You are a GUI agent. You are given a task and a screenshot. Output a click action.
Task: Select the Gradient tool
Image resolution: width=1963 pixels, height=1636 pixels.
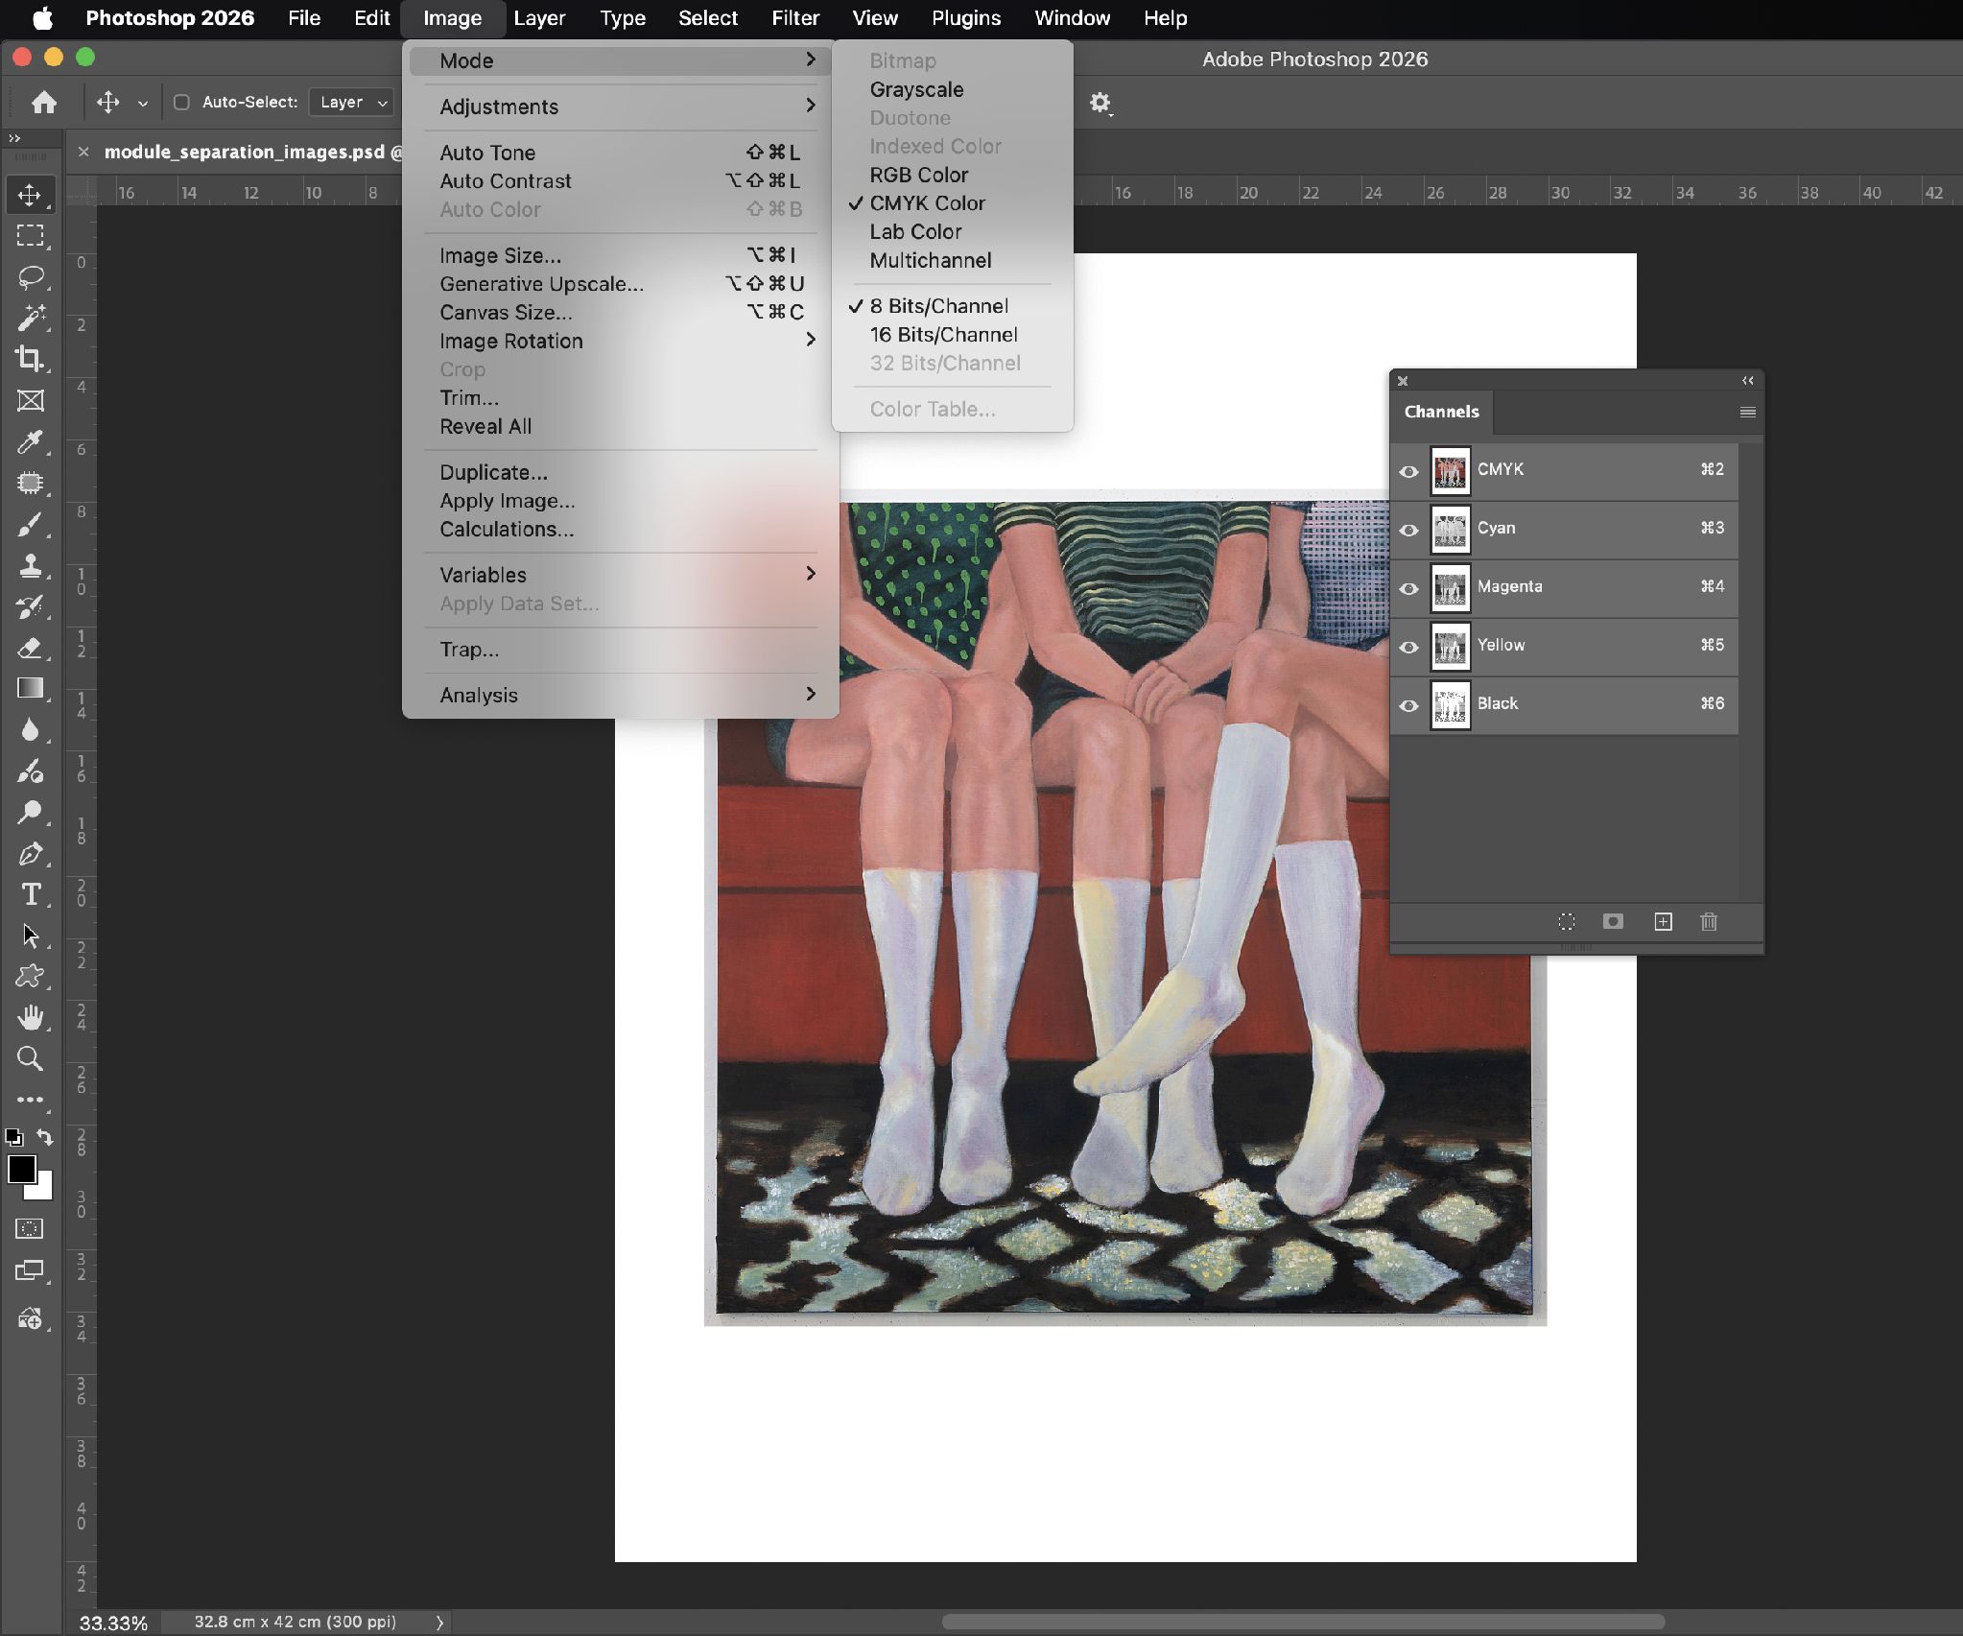(x=30, y=688)
